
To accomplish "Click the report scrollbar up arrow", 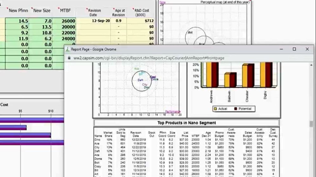I will coord(311,65).
